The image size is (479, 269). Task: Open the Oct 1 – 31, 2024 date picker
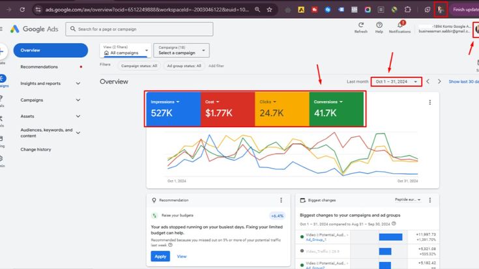coord(396,81)
